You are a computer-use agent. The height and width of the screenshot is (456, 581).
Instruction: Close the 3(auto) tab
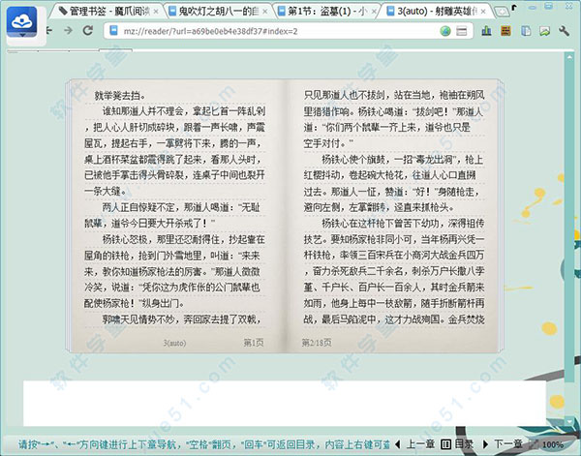[x=483, y=12]
